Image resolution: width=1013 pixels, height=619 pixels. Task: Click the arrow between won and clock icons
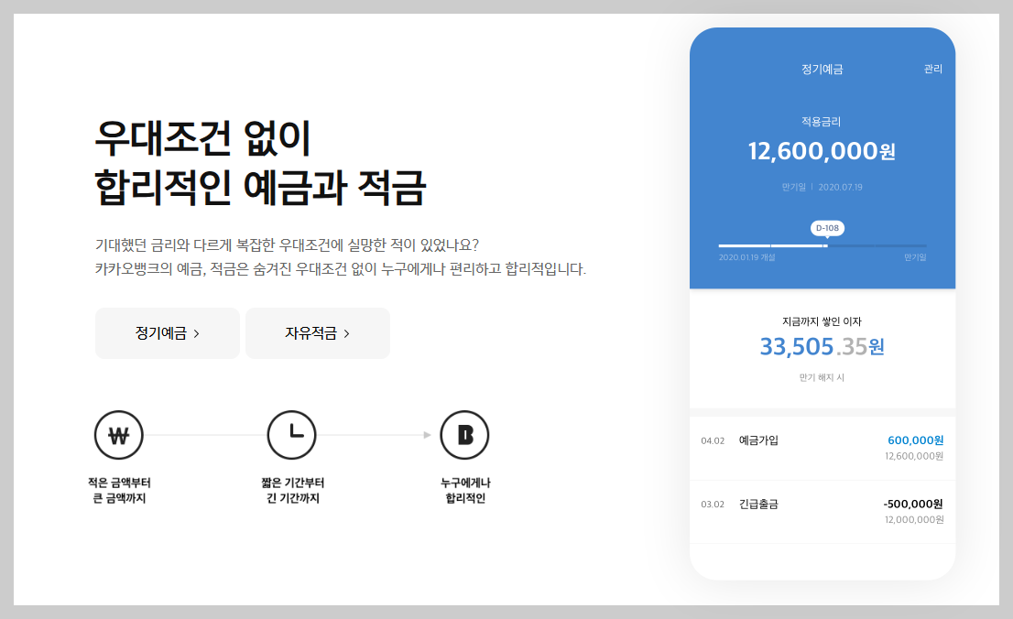click(206, 436)
